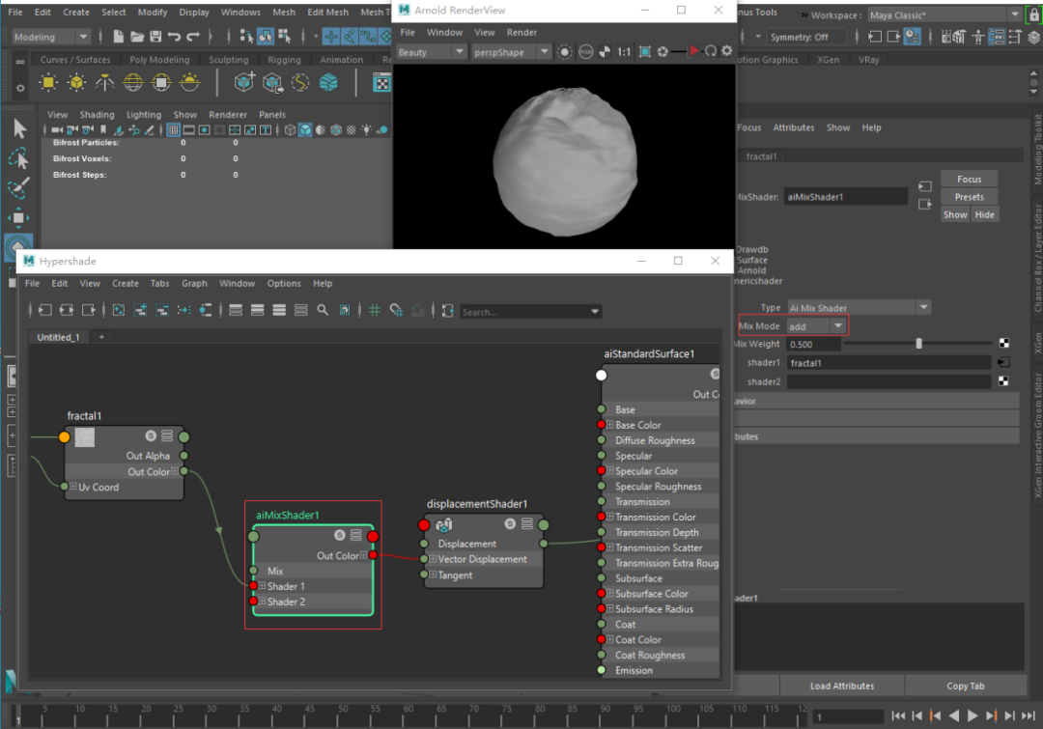The width and height of the screenshot is (1043, 729).
Task: Open the Graph menu in Hypershade
Action: click(194, 284)
